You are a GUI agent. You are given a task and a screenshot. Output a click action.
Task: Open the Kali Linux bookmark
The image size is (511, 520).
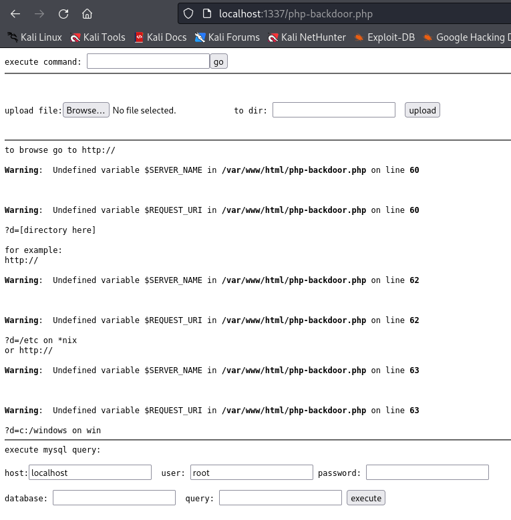pos(35,37)
